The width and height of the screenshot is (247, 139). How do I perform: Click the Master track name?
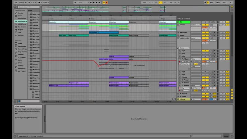tap(183, 99)
